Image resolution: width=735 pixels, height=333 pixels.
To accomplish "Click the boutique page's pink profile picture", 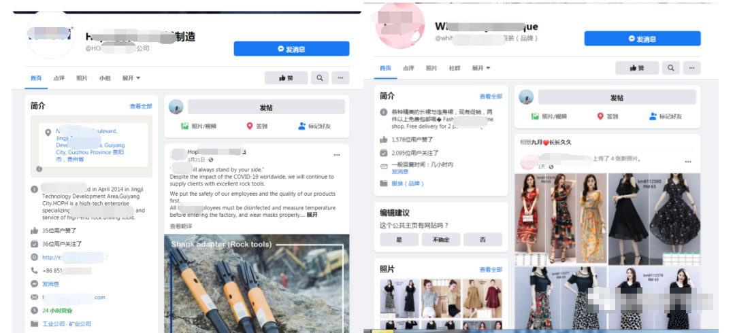I will point(400,24).
